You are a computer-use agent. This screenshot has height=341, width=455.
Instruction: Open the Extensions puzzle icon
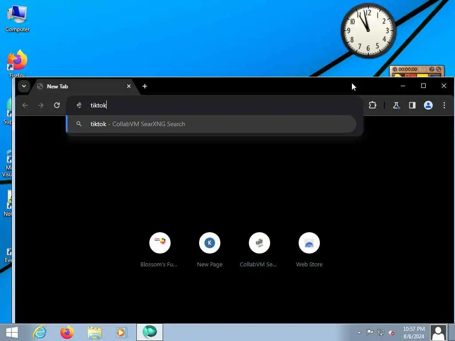pos(372,105)
